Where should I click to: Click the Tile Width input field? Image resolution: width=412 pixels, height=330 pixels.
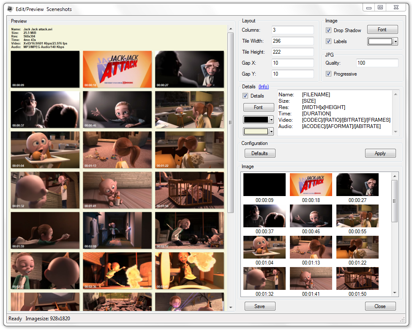(x=293, y=41)
